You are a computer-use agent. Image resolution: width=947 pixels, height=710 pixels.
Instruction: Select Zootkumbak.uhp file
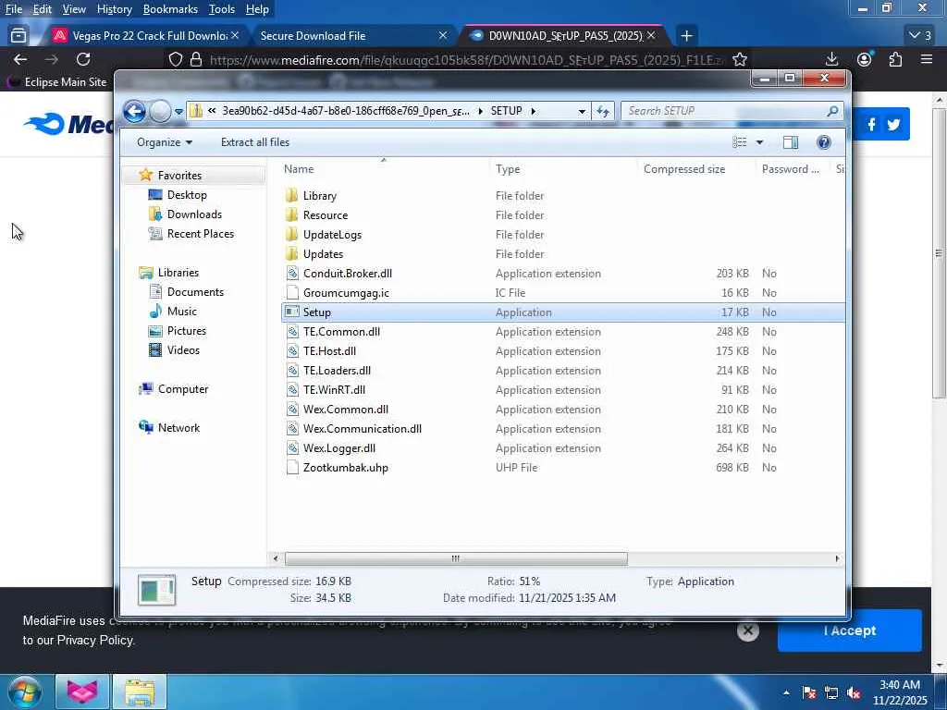346,467
